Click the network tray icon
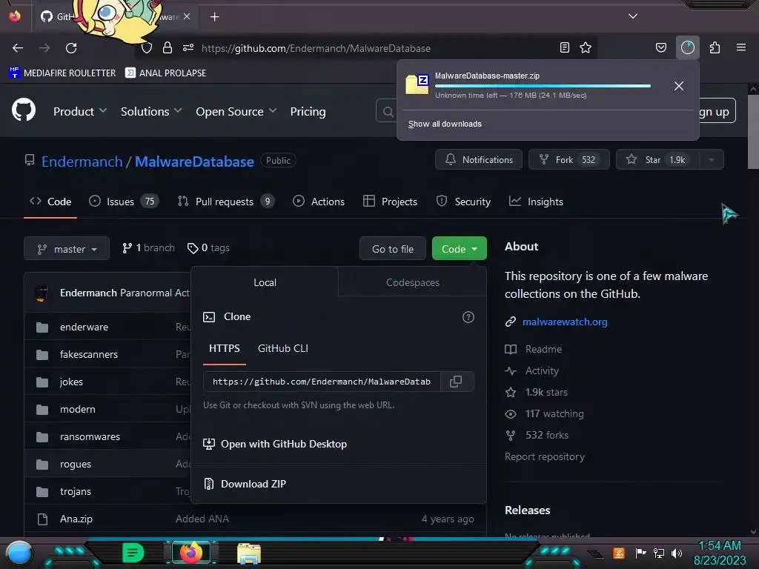This screenshot has width=759, height=569. click(658, 553)
